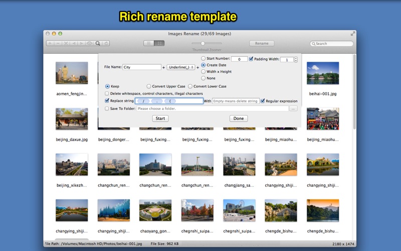Click the File Name text field
Screen dimensions: 401x251
(141, 67)
